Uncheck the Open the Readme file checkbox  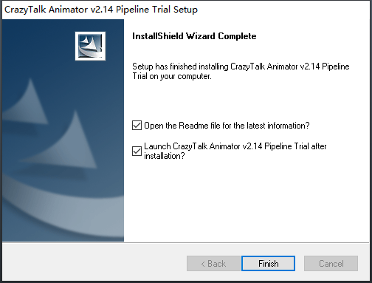[x=137, y=126]
